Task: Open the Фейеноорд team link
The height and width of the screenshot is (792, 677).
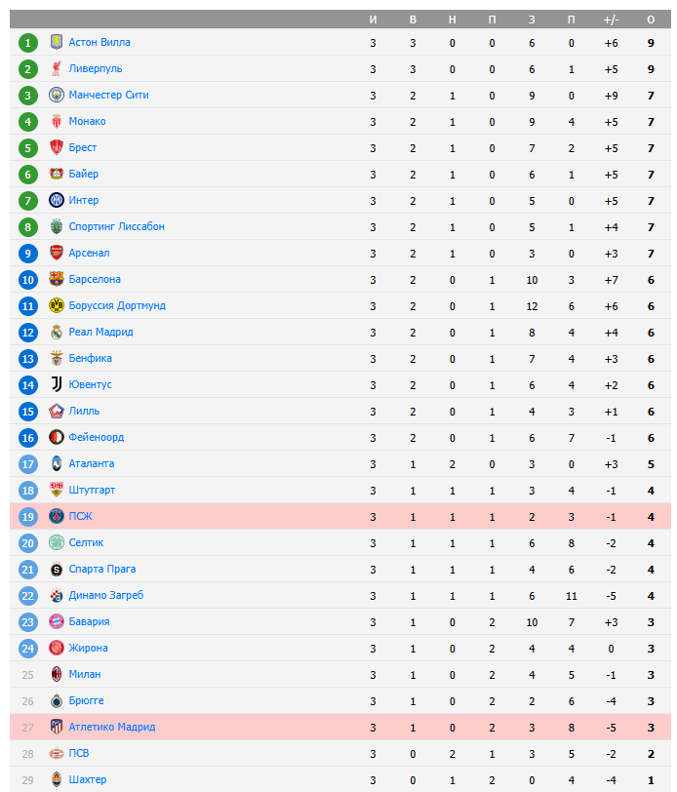Action: coord(96,437)
